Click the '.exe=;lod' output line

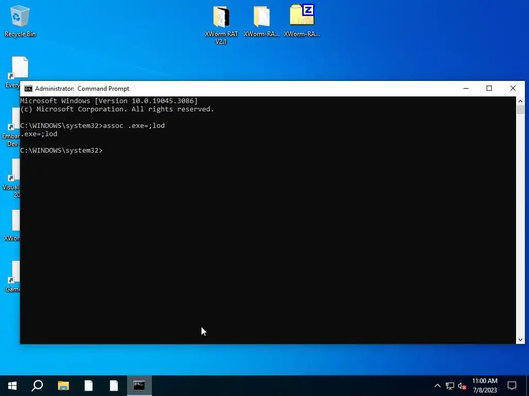click(39, 134)
